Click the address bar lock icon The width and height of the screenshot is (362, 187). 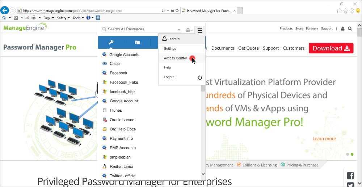[x=172, y=10]
